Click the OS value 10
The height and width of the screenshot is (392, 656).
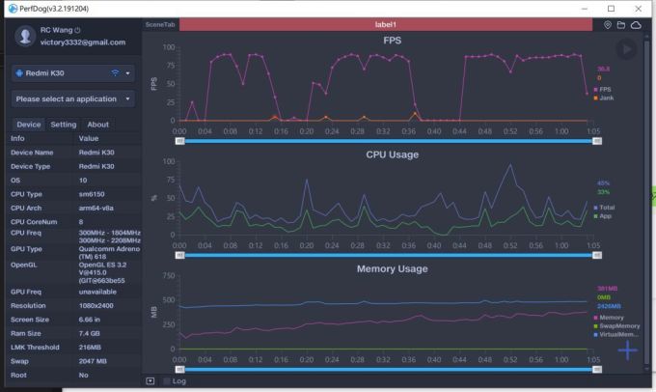tap(83, 181)
